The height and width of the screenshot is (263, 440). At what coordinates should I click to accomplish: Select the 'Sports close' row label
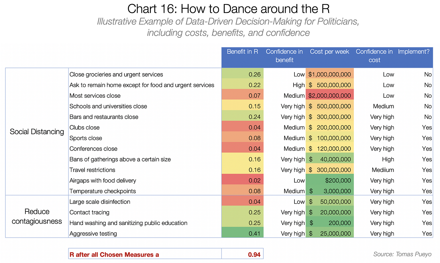[86, 138]
